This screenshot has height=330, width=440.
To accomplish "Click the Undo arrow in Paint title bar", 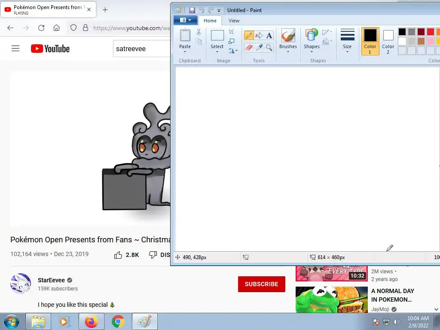I will point(202,10).
